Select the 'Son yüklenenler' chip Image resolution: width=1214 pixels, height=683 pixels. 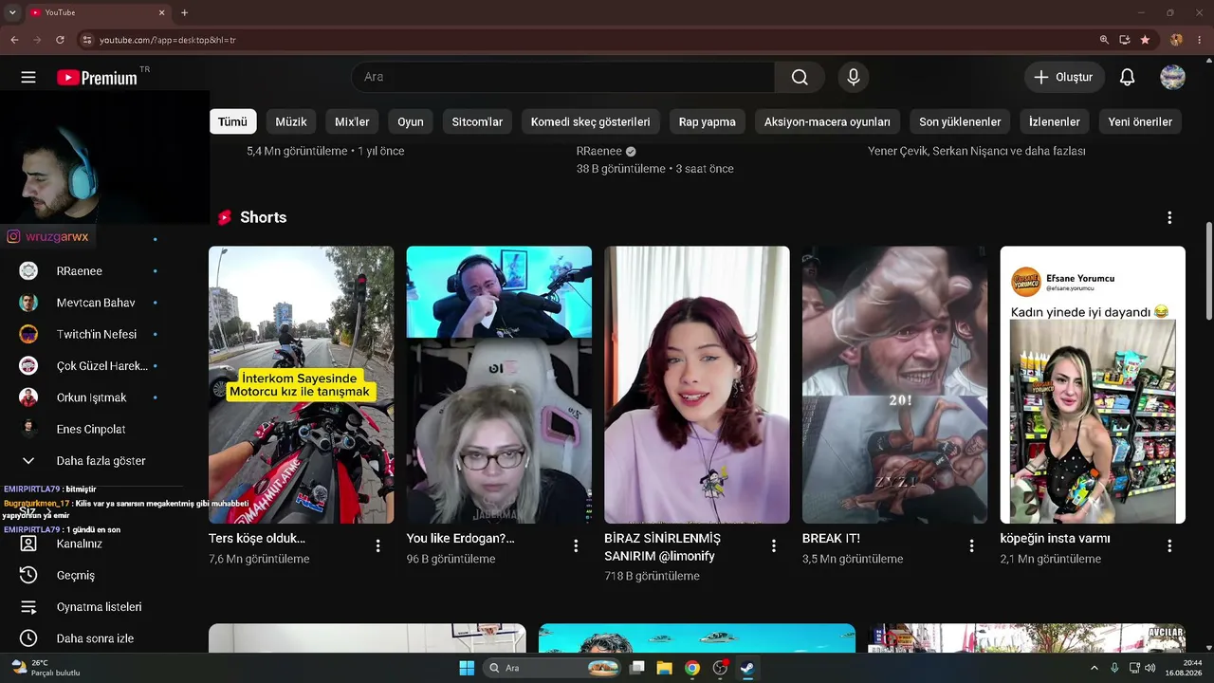960,121
